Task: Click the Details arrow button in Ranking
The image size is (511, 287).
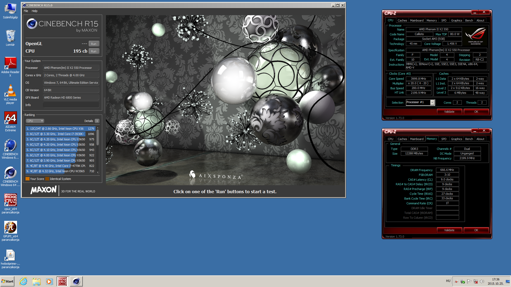Action: point(97,121)
